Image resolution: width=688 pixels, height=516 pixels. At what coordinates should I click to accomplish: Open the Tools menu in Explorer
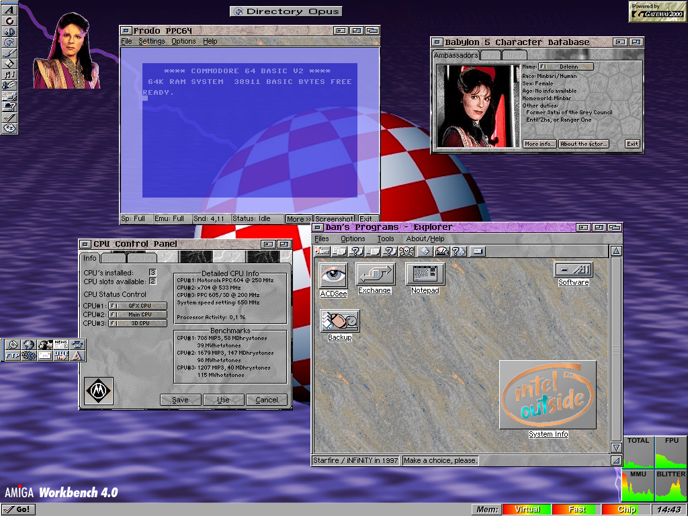(x=386, y=239)
